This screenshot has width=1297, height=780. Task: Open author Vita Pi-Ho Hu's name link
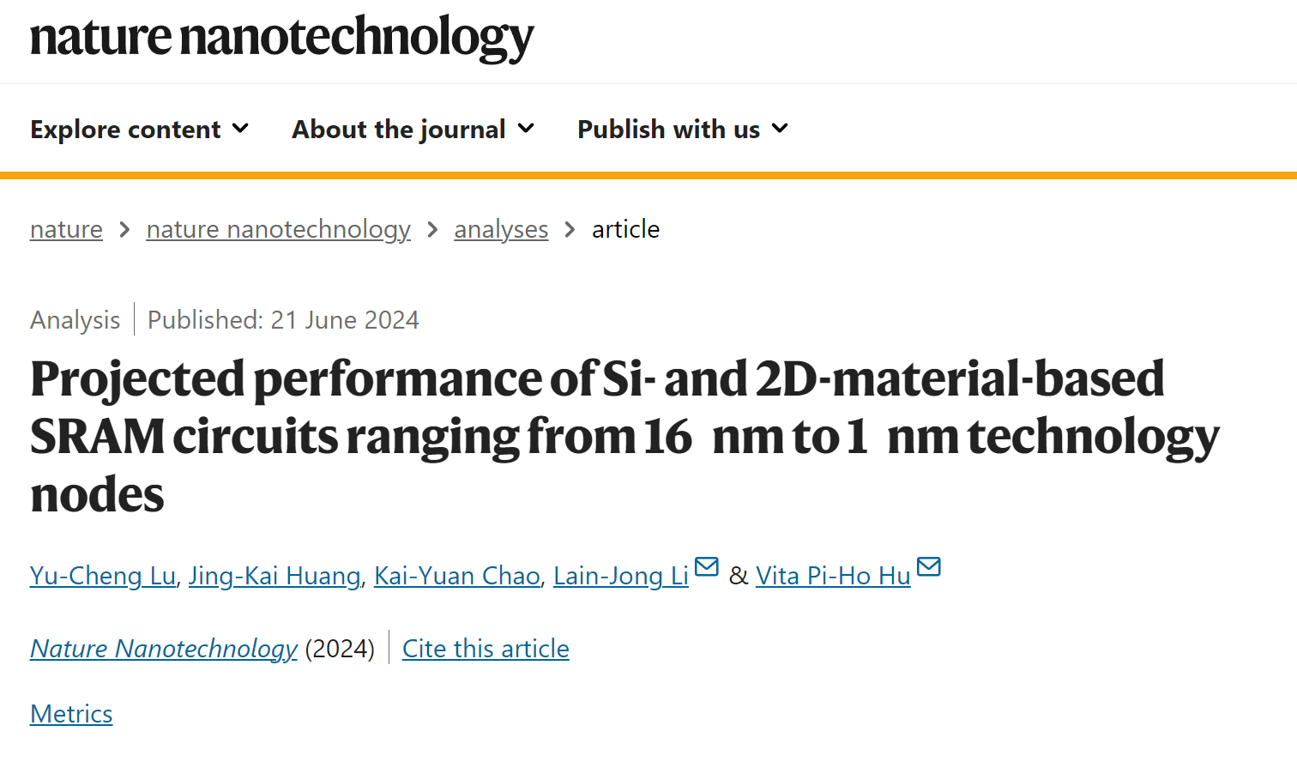pos(833,576)
